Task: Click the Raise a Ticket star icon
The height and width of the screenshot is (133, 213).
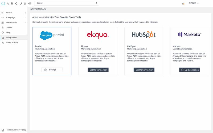Action: click(3, 43)
